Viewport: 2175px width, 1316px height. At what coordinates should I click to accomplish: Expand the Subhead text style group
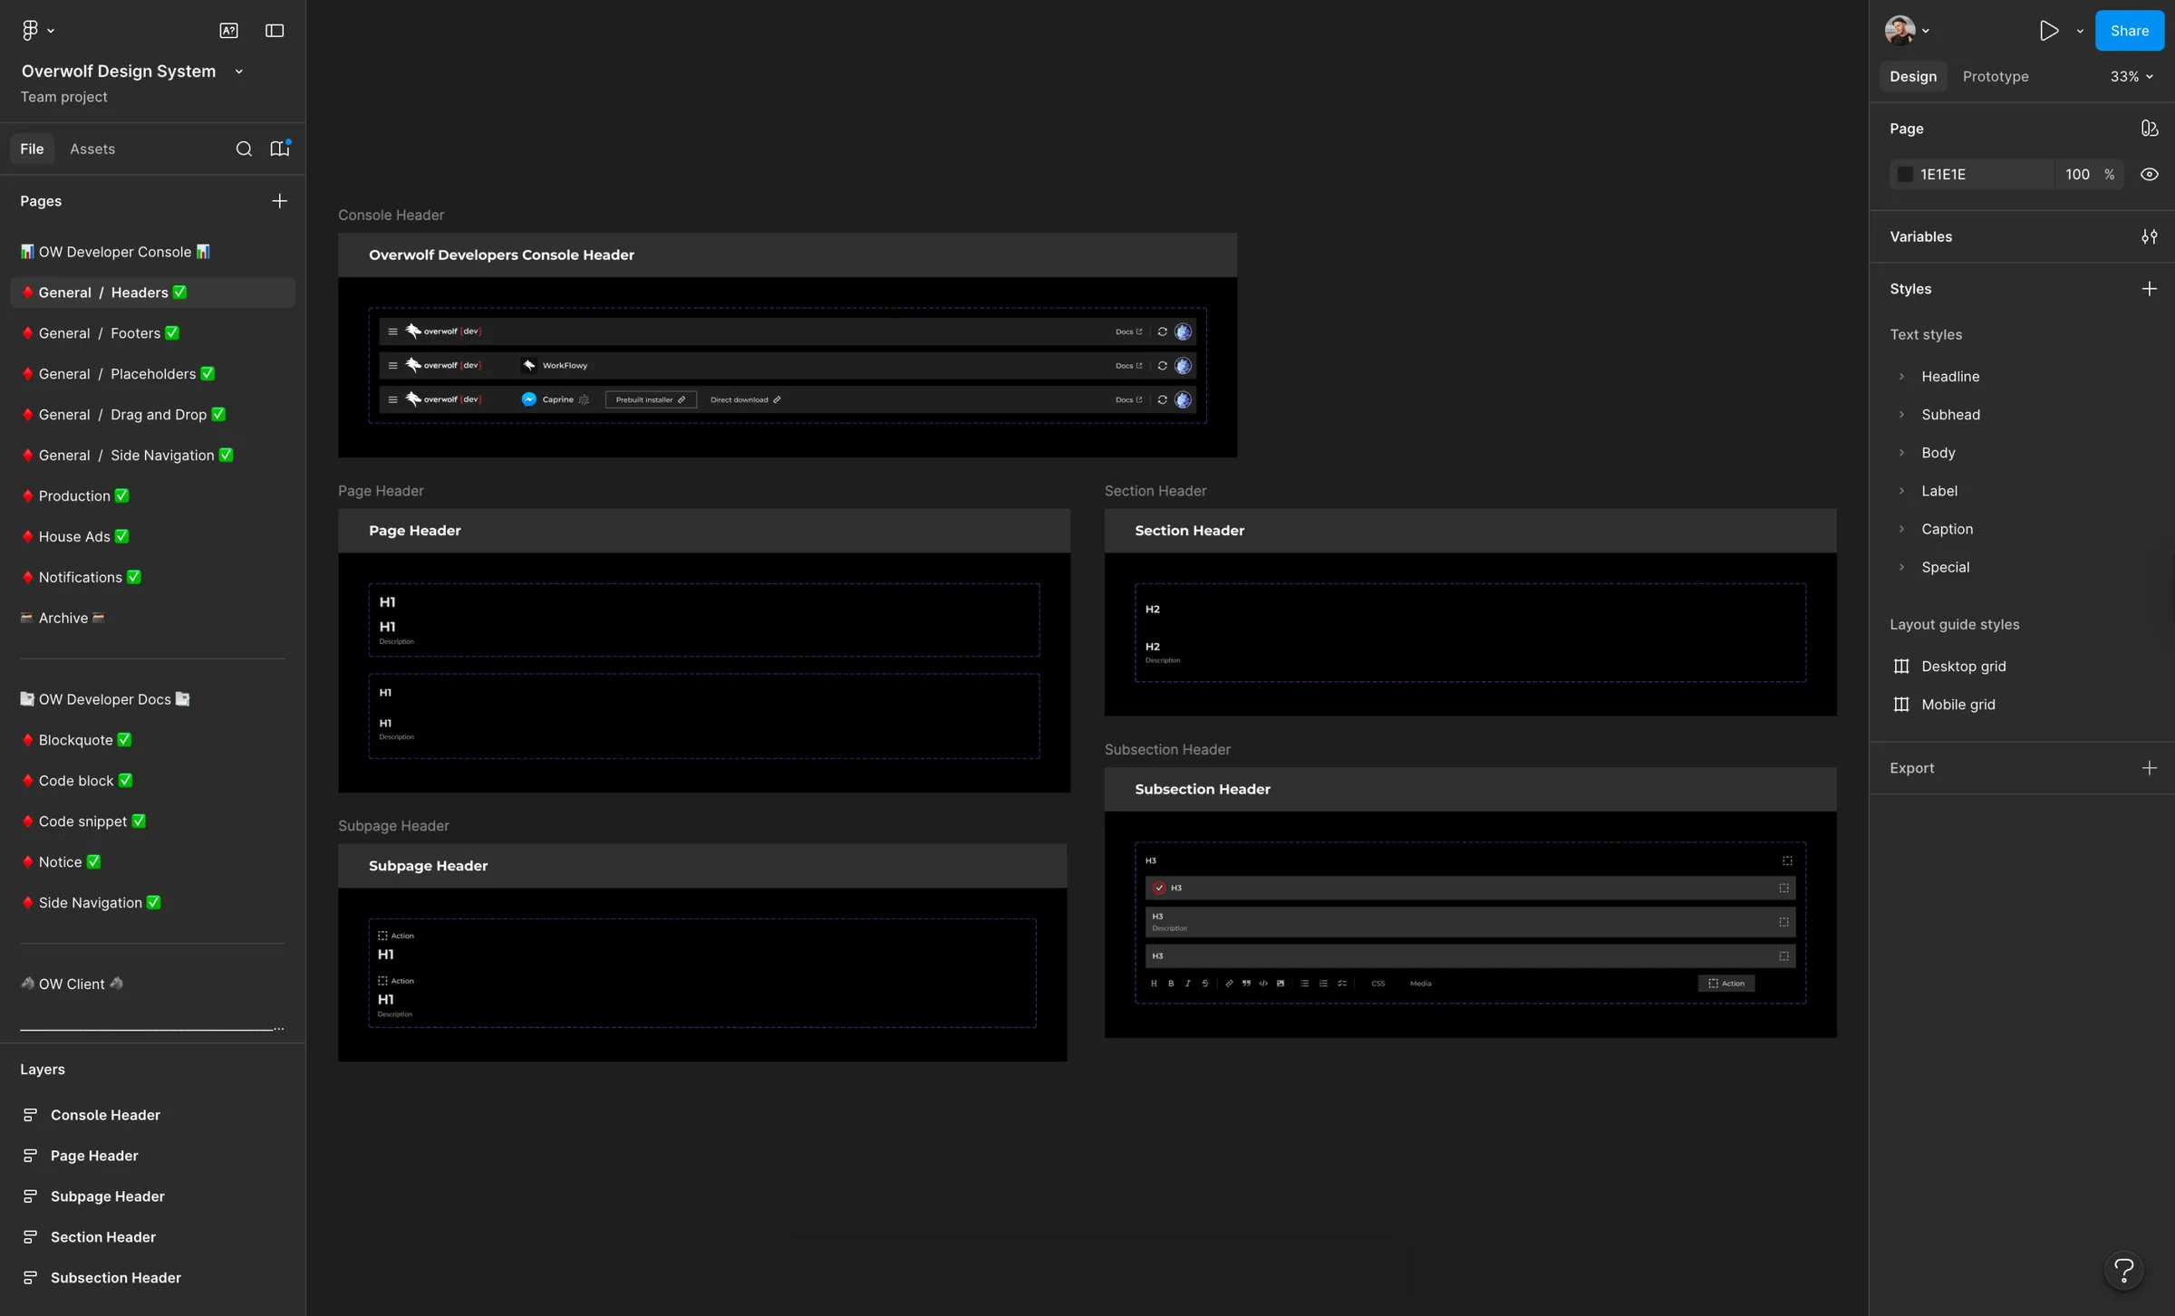[1901, 414]
